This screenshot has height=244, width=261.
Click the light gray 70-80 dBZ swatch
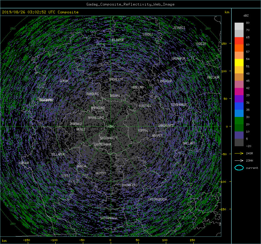point(239,26)
